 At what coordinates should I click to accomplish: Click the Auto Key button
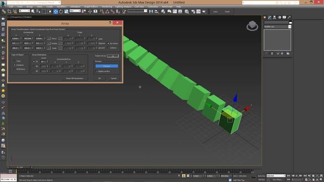tap(262, 176)
